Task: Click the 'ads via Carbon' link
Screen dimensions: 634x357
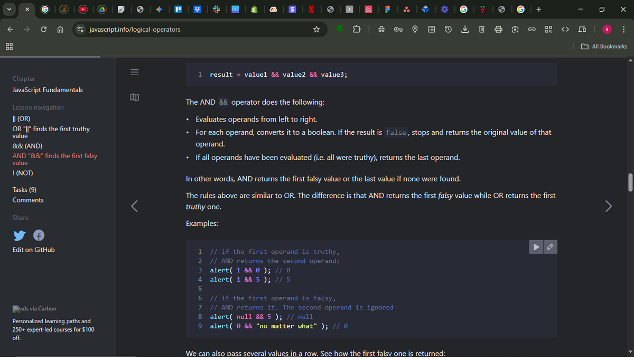Action: pyautogui.click(x=34, y=308)
